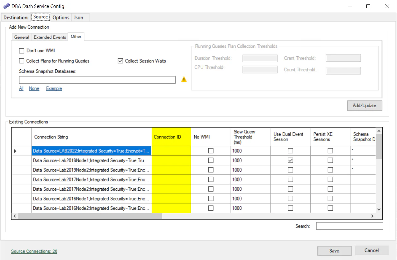The image size is (397, 260).
Task: Open the Json tab
Action: click(x=78, y=18)
